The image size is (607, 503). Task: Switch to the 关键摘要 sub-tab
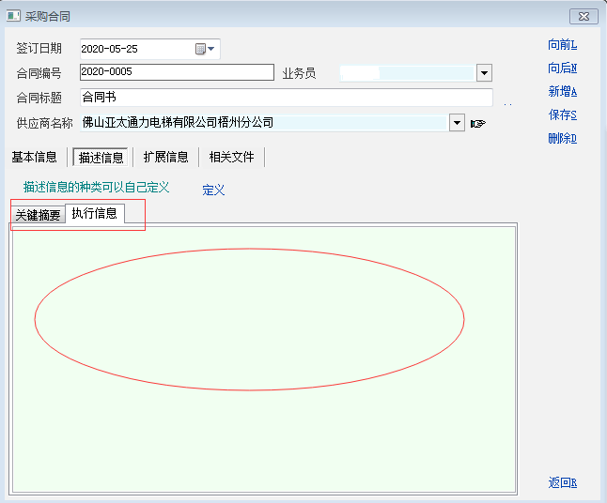[x=38, y=215]
